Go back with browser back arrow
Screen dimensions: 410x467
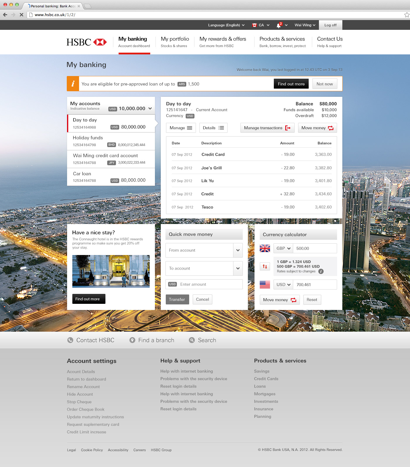coord(5,15)
